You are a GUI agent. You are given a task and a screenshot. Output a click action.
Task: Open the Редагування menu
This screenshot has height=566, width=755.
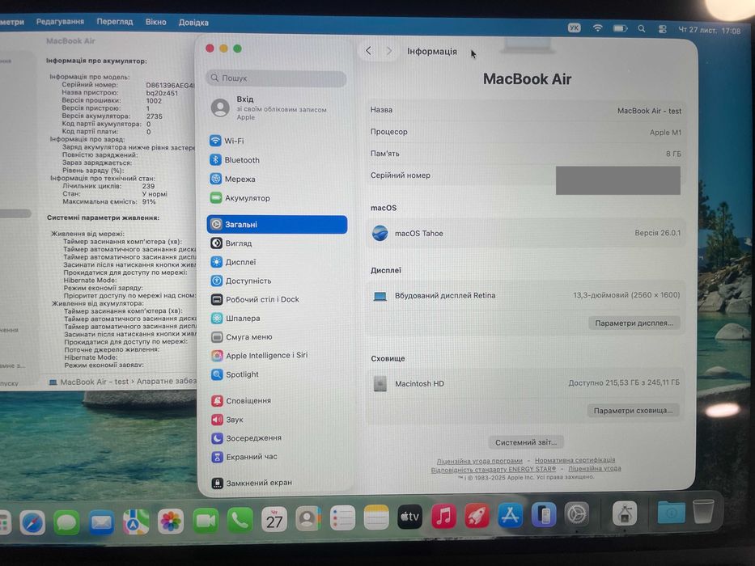pyautogui.click(x=60, y=22)
